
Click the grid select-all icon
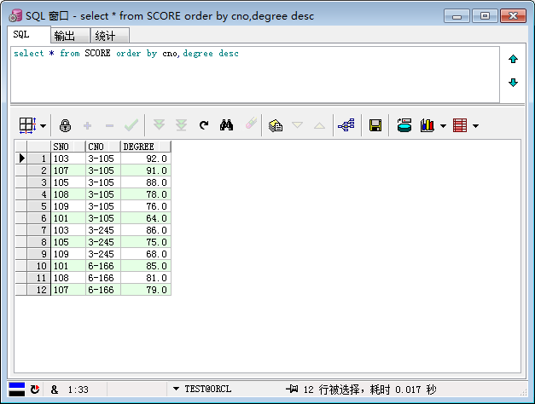point(27,125)
